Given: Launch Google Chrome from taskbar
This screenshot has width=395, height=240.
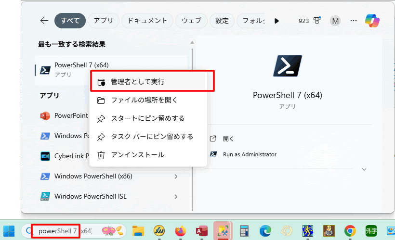Looking at the screenshot, I should pos(350,231).
